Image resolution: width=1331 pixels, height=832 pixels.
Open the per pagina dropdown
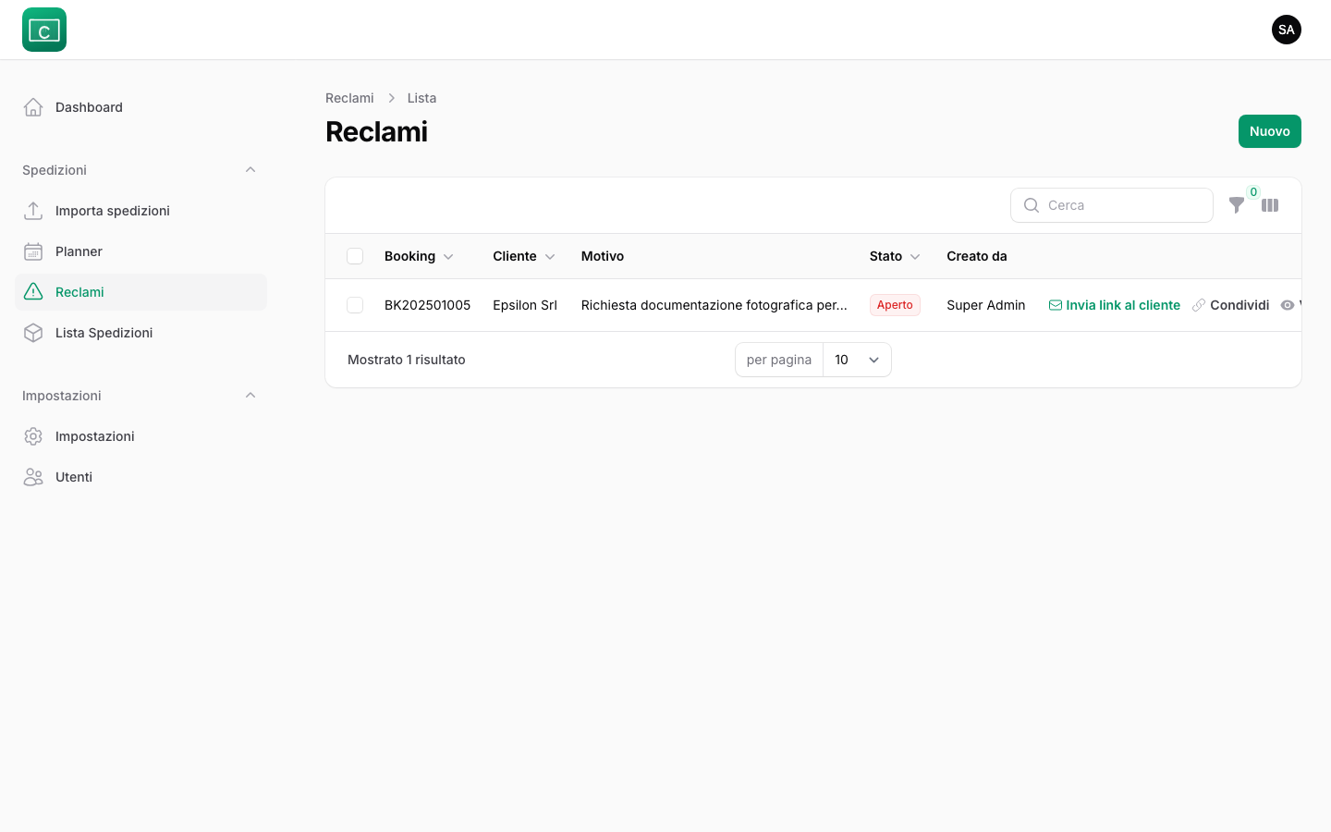coord(856,360)
